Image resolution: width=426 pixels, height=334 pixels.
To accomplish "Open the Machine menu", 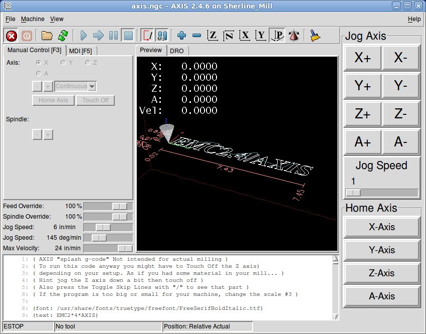I will click(33, 19).
